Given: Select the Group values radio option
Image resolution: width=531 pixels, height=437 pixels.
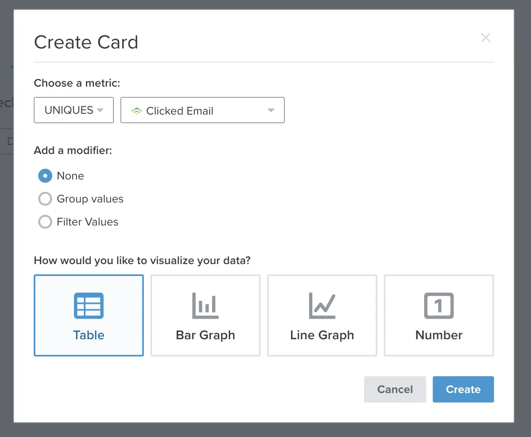Looking at the screenshot, I should (x=45, y=199).
